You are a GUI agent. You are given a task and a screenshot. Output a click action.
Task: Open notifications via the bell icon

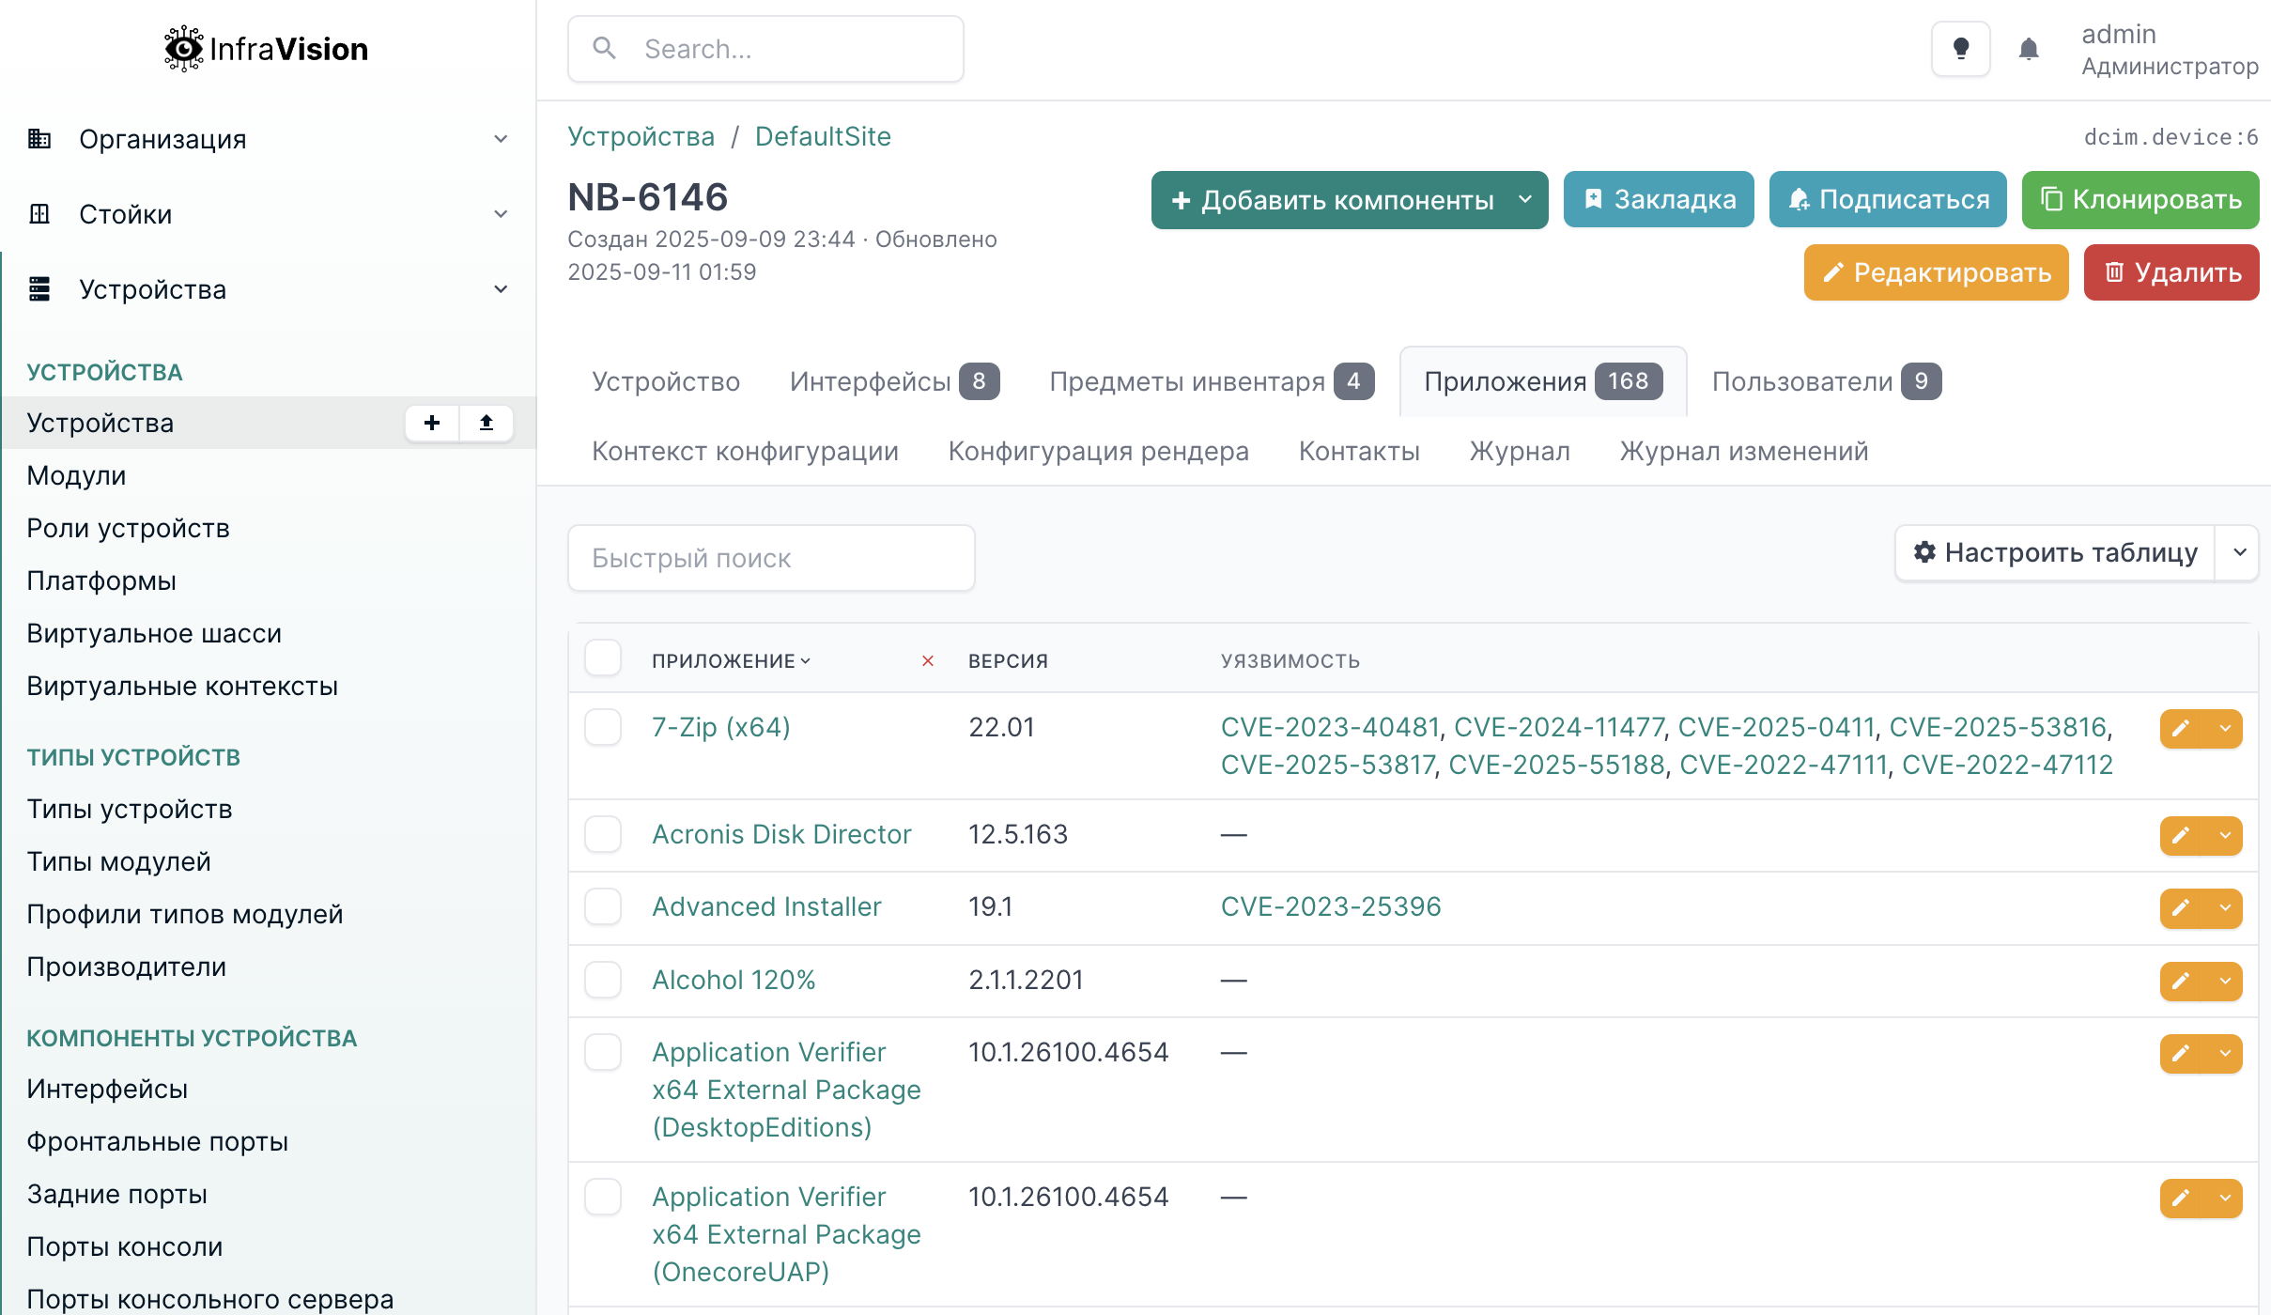coord(2029,49)
